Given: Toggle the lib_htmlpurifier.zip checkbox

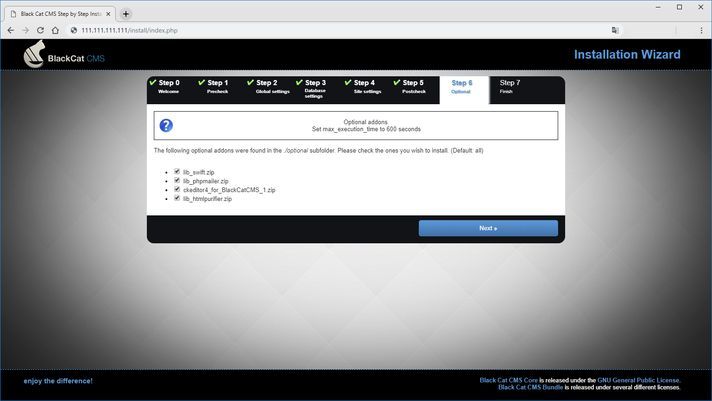Looking at the screenshot, I should click(x=177, y=198).
